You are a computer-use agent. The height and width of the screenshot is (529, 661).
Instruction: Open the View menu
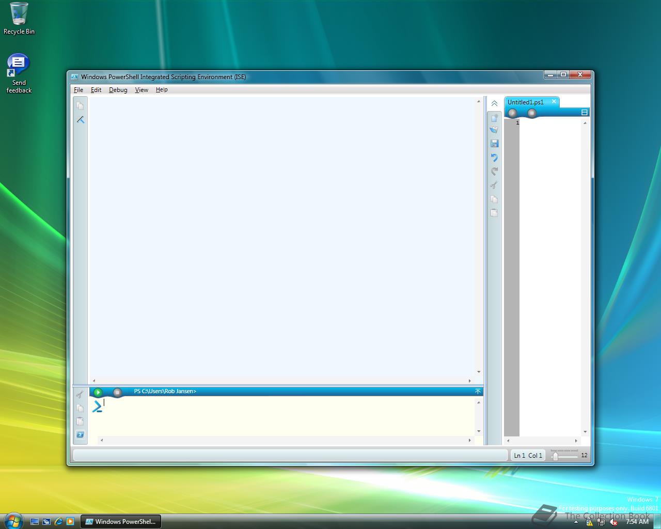(x=141, y=90)
